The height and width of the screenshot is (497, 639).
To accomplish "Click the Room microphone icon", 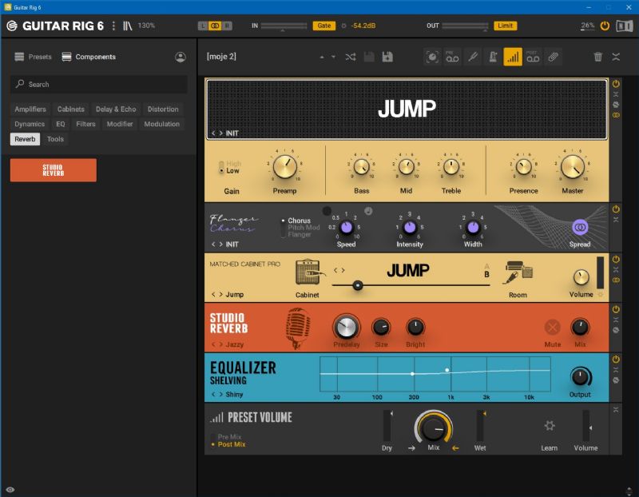I will (518, 272).
